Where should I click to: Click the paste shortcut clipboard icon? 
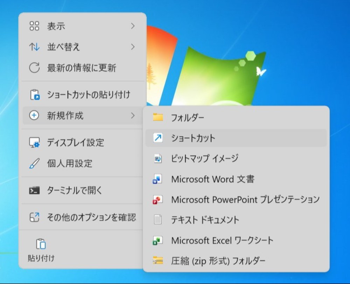35,94
